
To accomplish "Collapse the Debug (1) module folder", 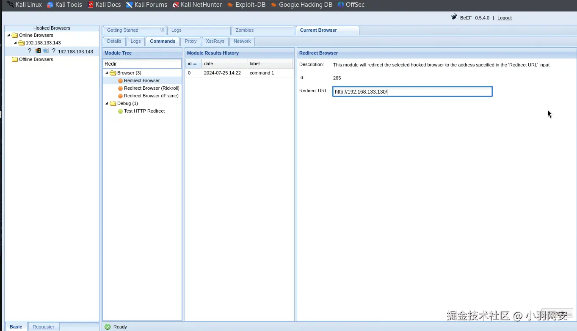I will [107, 103].
